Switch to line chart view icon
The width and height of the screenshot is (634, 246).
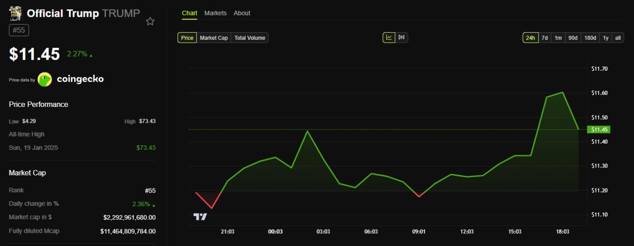[x=389, y=38]
